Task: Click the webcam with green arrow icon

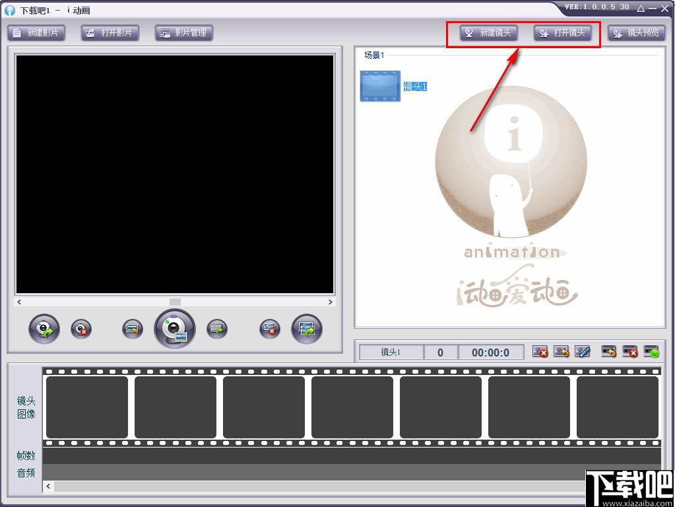Action: (44, 329)
